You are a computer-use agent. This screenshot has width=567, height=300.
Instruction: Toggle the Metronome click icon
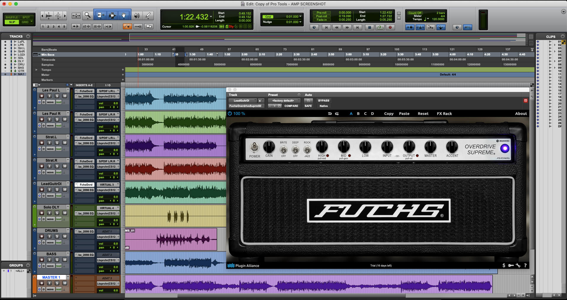pyautogui.click(x=420, y=27)
